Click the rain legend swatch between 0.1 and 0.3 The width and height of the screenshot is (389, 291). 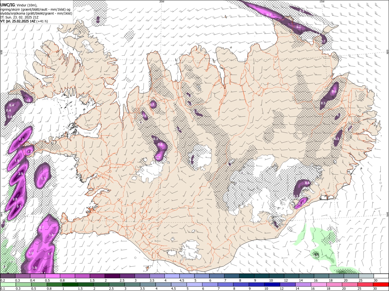click(x=8, y=285)
